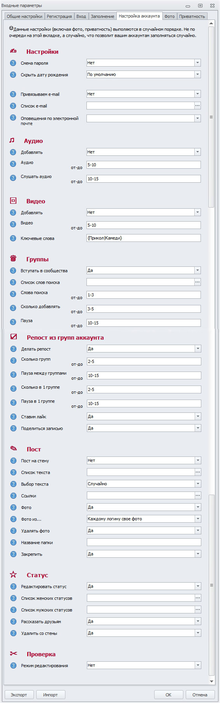
Task: Open help for Вступать в сообщества
Action: 13,271
